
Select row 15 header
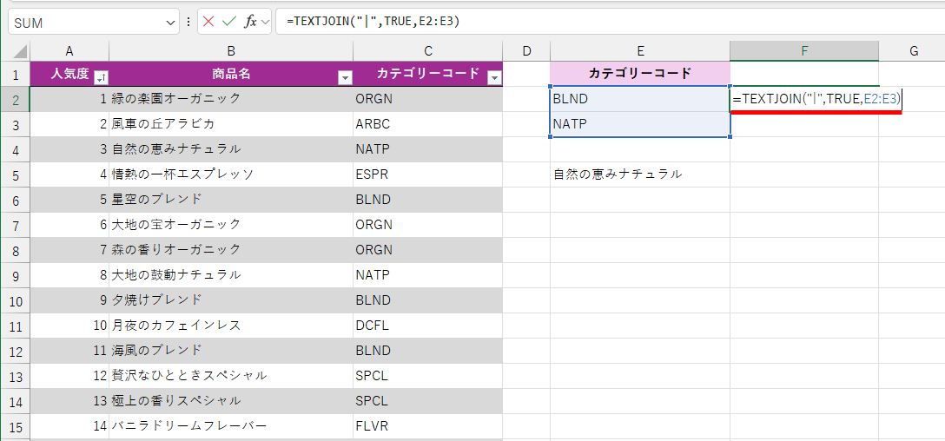pos(17,427)
